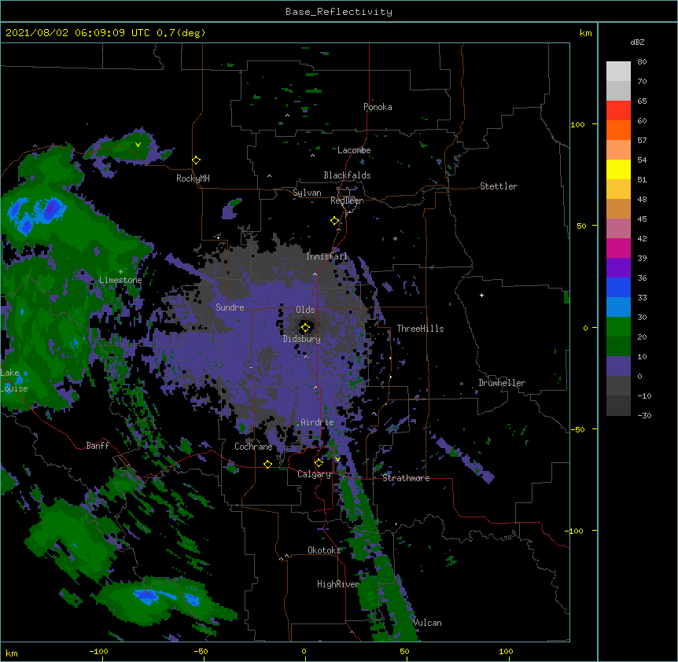Click the Strathmore label

pyautogui.click(x=406, y=478)
